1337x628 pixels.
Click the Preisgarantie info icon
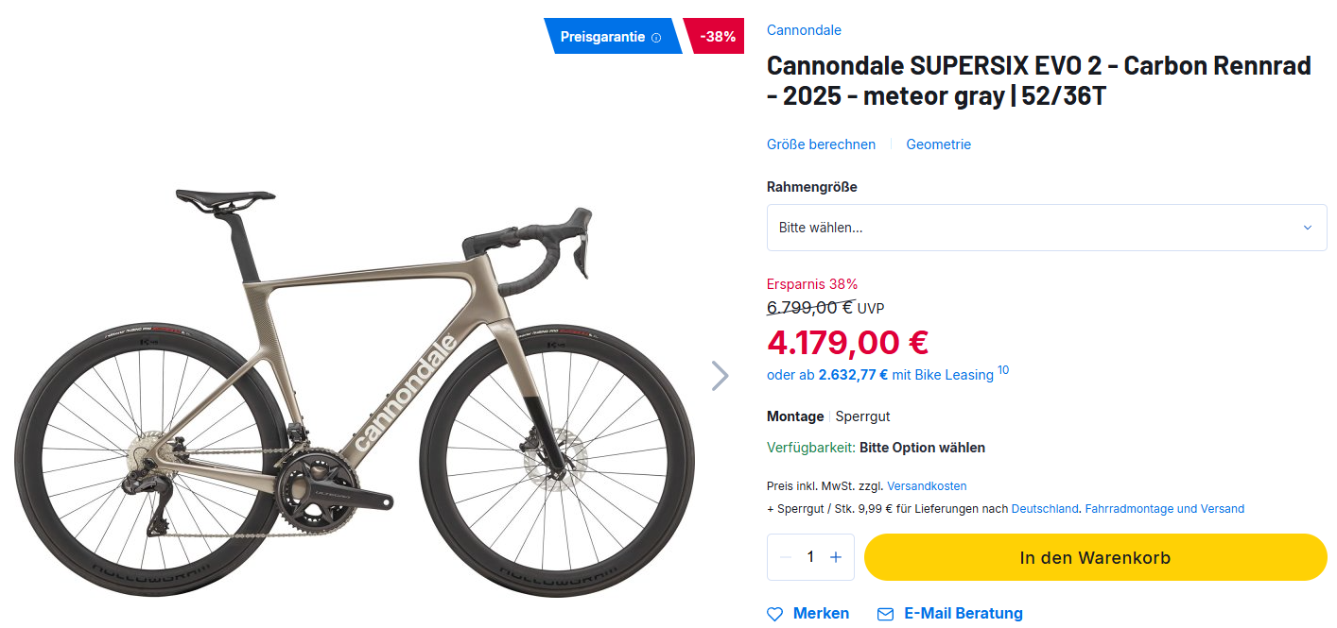click(656, 37)
